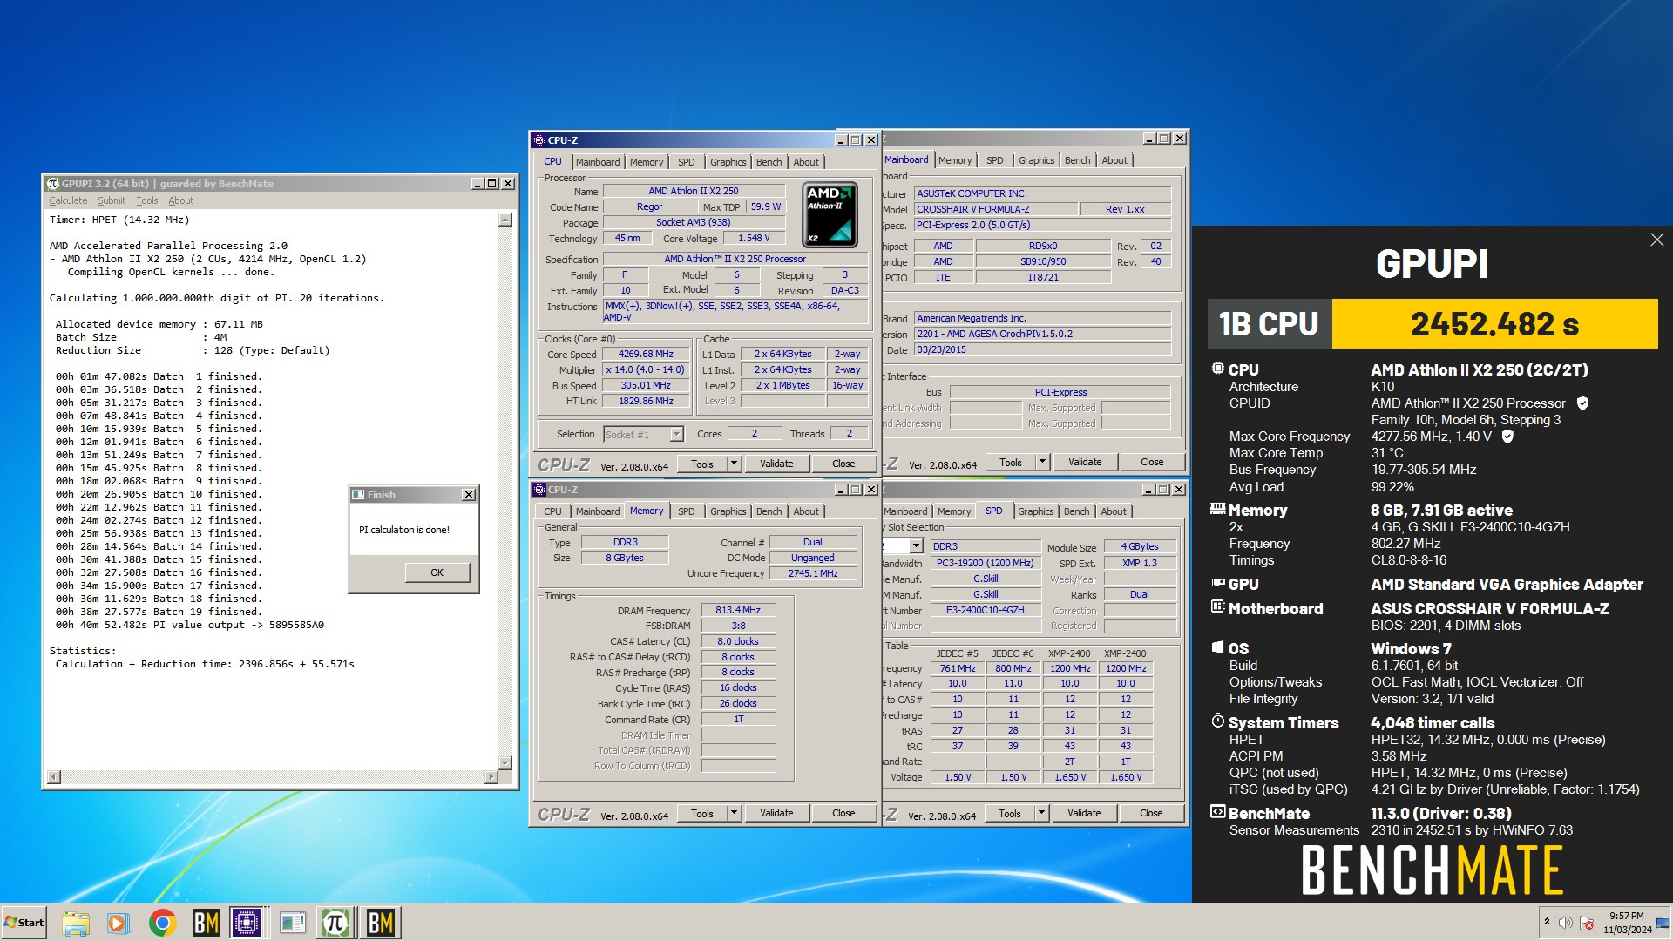
Task: Click the GPU icon in BenchMate panel
Action: (x=1217, y=583)
